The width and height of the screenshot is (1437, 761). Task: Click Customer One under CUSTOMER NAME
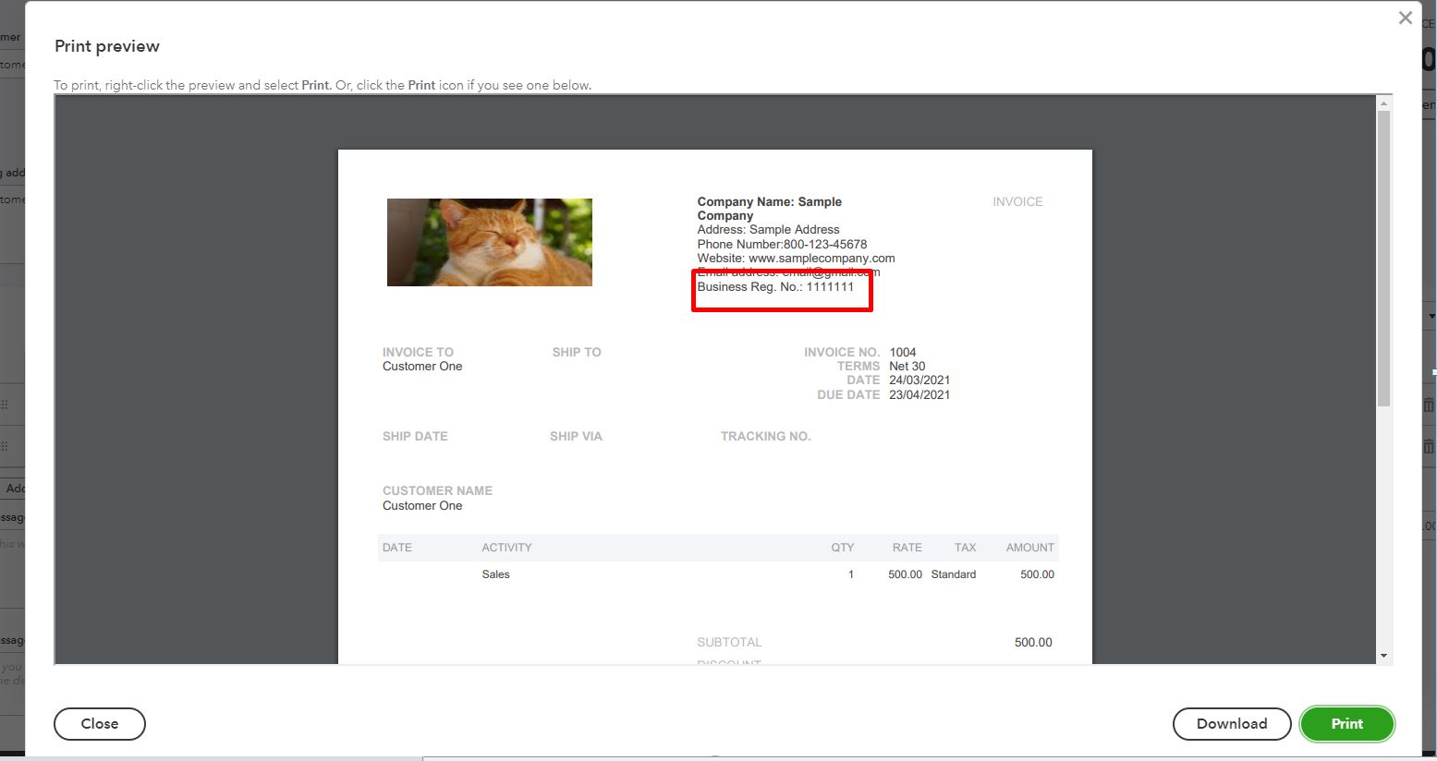(x=422, y=506)
